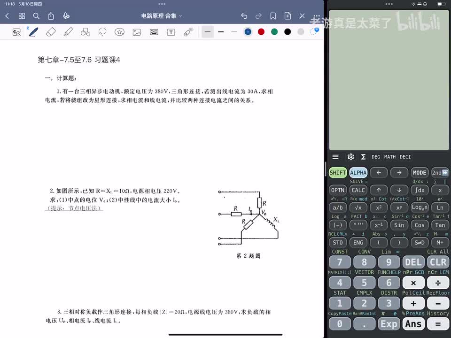Screen dimensions: 451x338
Task: Pick the blue pen color
Action: [x=248, y=31]
